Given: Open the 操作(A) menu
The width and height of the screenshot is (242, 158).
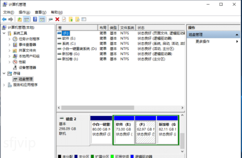Looking at the screenshot, I should pyautogui.click(x=24, y=12).
